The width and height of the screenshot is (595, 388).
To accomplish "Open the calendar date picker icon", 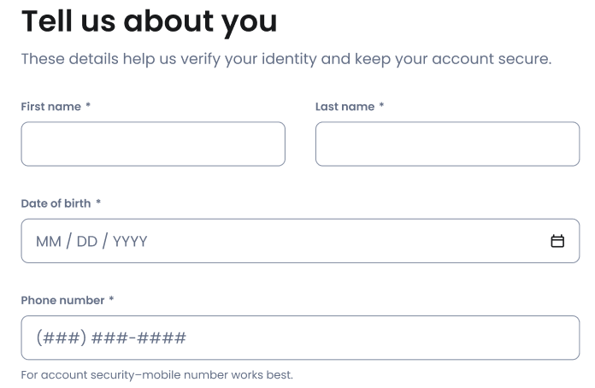I will click(x=557, y=241).
